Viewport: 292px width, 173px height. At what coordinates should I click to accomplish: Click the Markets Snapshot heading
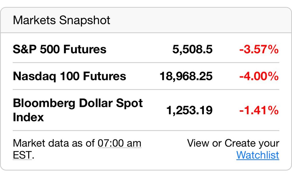tap(62, 20)
